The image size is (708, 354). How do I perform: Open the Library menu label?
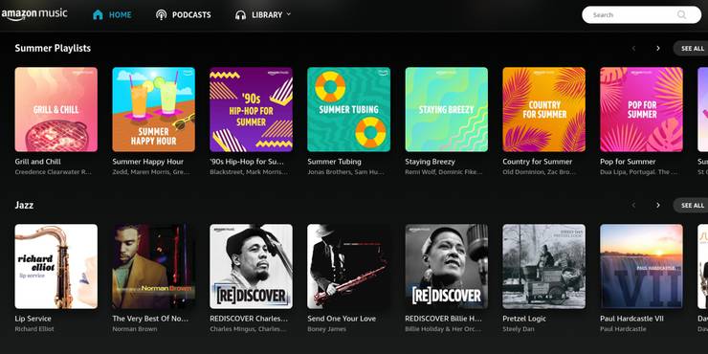tap(267, 15)
